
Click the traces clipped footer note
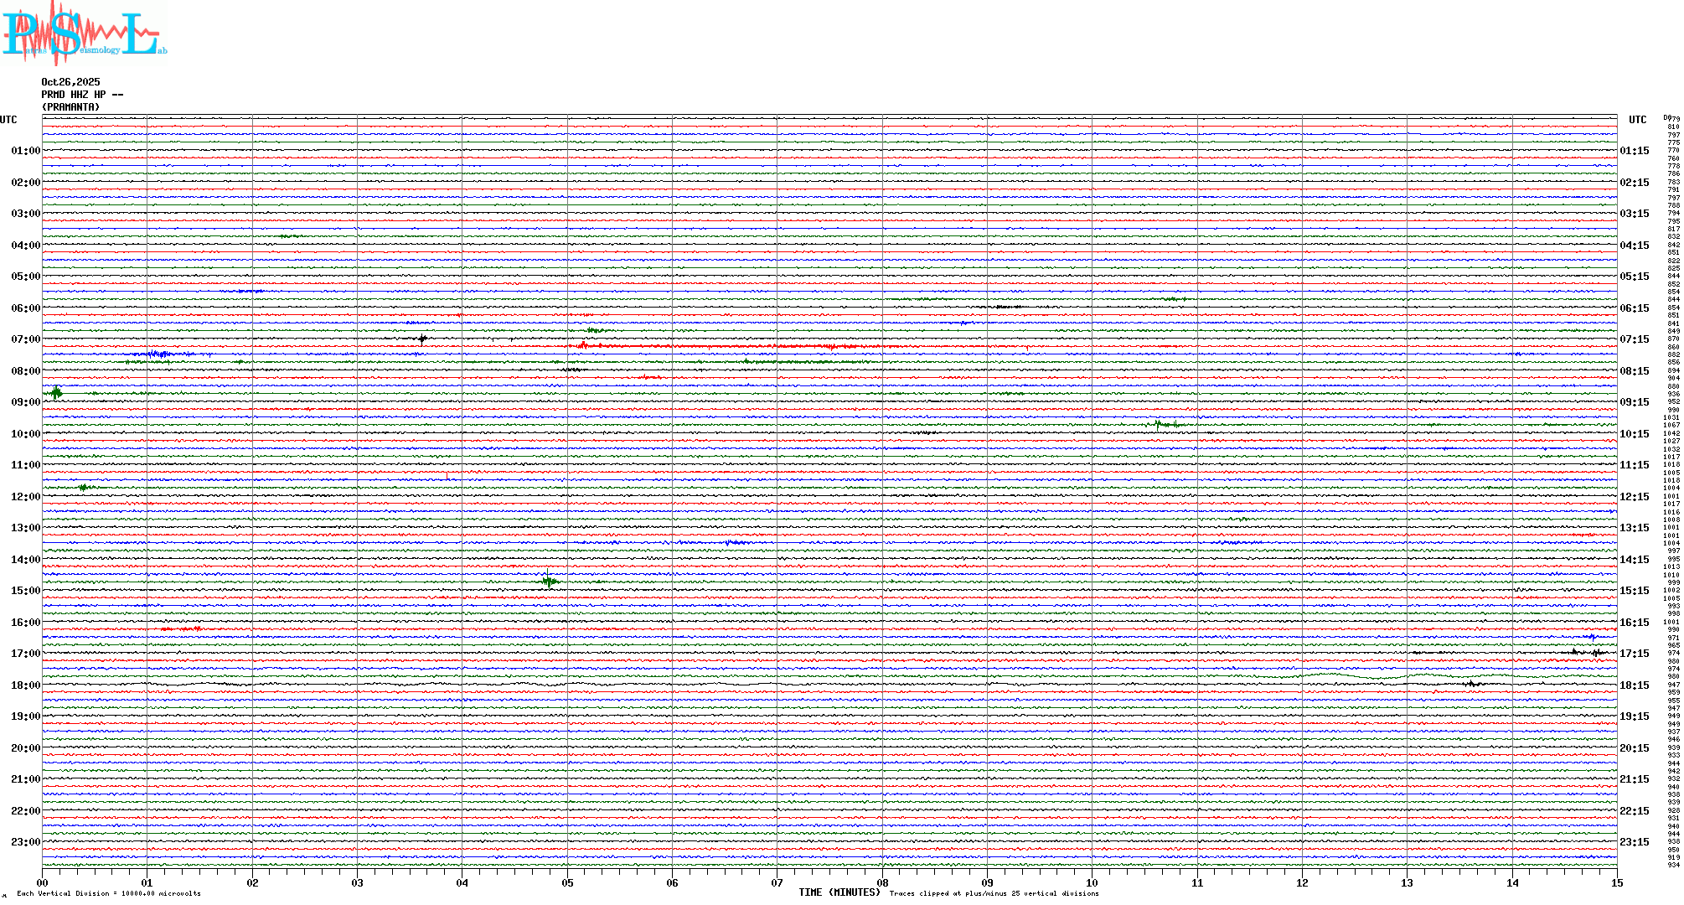click(x=994, y=893)
